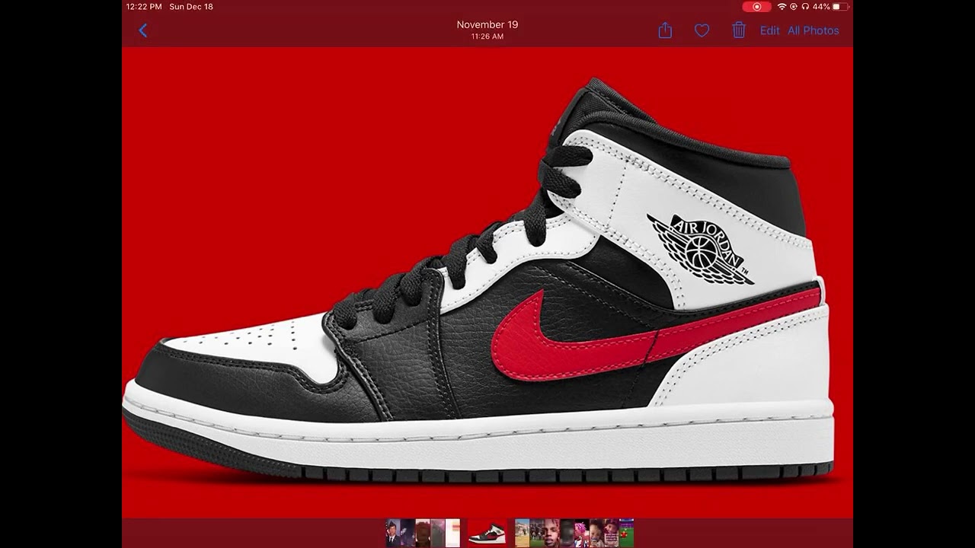
Task: Select the sneaker thumbnail in filmstrip
Action: (487, 533)
